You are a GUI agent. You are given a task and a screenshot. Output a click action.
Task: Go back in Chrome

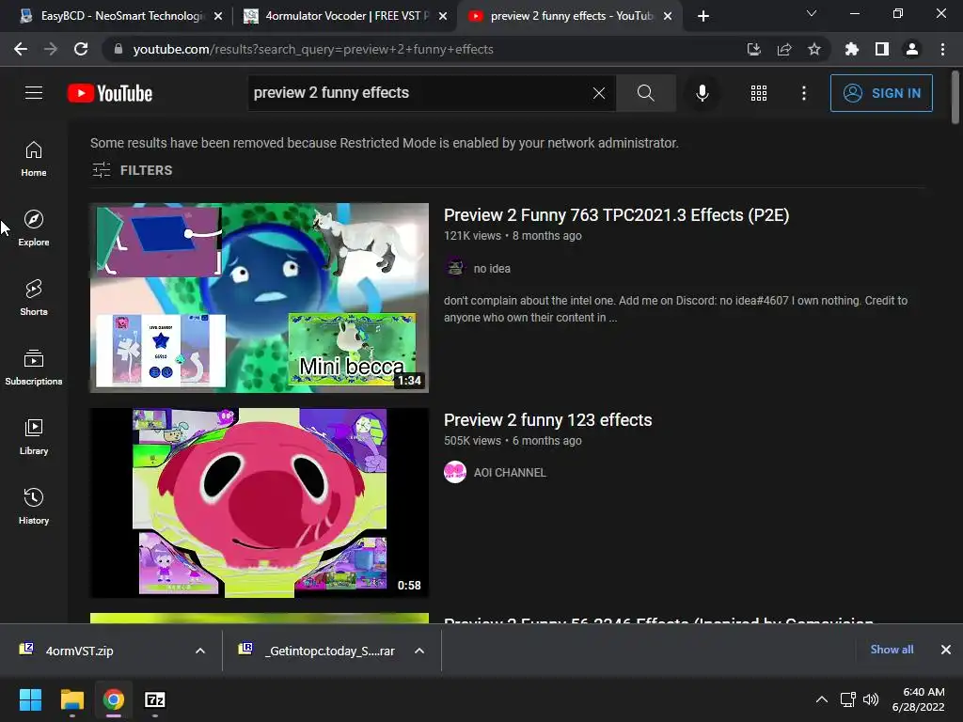point(21,49)
